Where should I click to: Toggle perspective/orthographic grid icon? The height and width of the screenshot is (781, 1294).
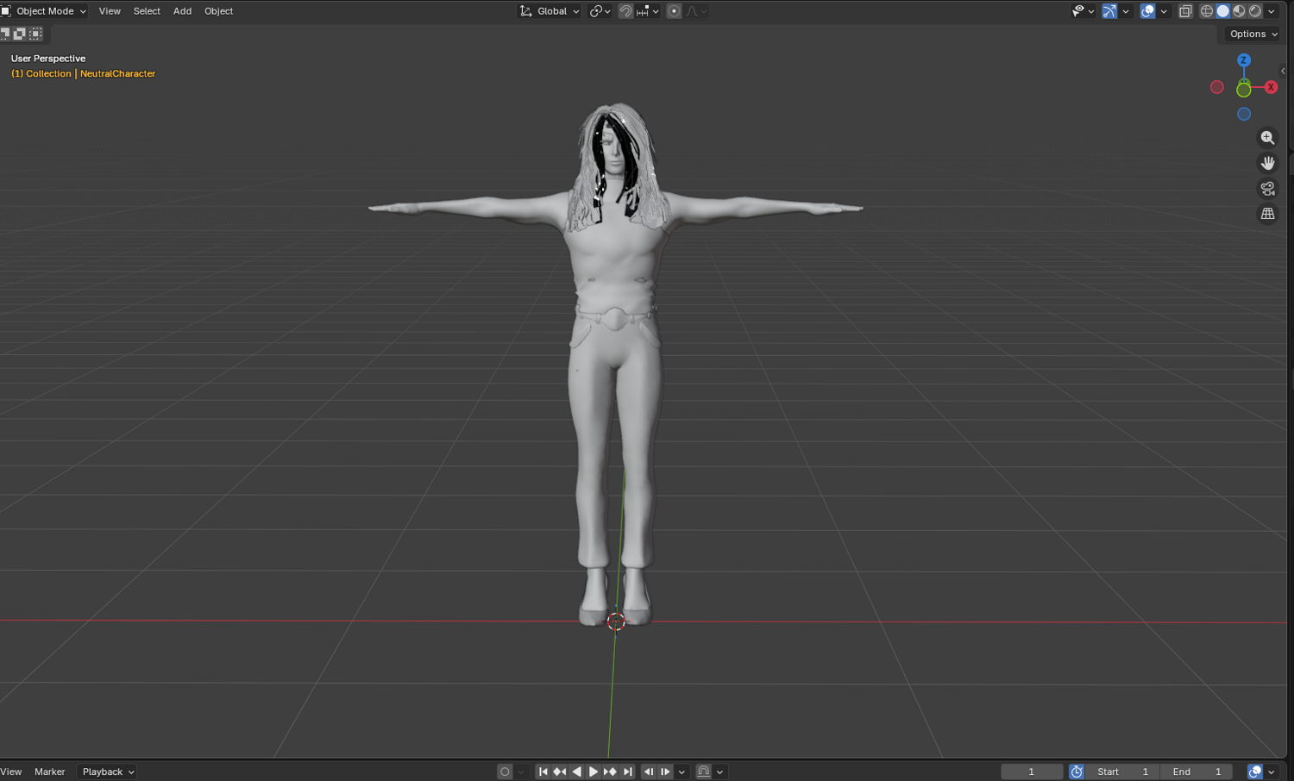tap(1267, 213)
